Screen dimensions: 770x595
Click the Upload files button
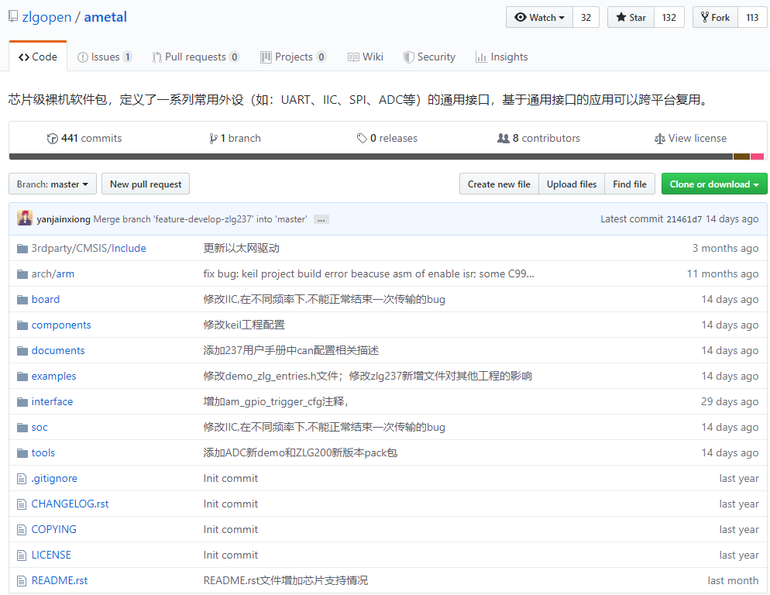pos(572,184)
